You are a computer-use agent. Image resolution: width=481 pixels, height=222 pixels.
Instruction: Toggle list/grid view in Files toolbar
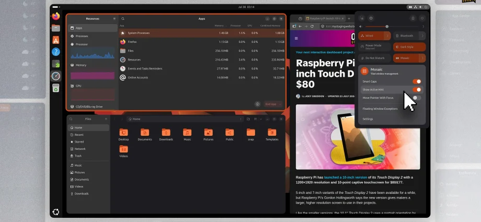click(256, 119)
